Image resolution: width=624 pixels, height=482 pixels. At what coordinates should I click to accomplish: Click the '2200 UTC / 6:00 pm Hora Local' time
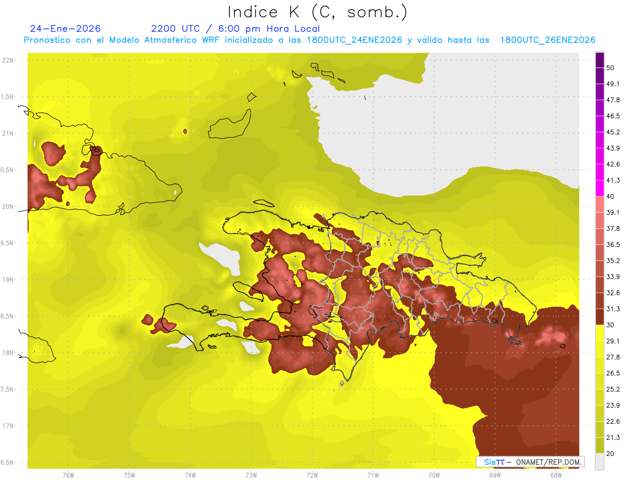tap(236, 29)
